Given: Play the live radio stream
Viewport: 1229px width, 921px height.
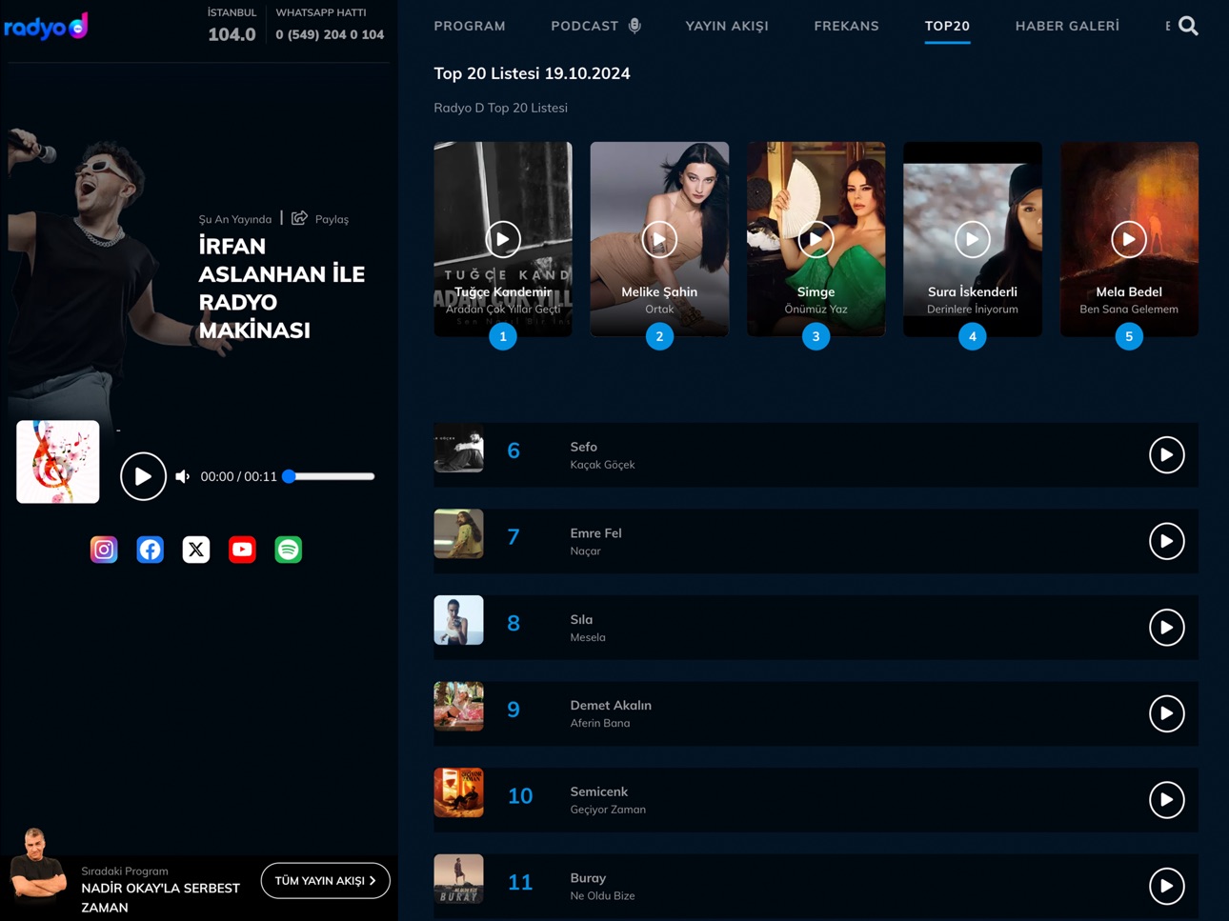Looking at the screenshot, I should (143, 476).
